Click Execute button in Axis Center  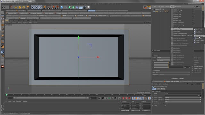pos(174,79)
